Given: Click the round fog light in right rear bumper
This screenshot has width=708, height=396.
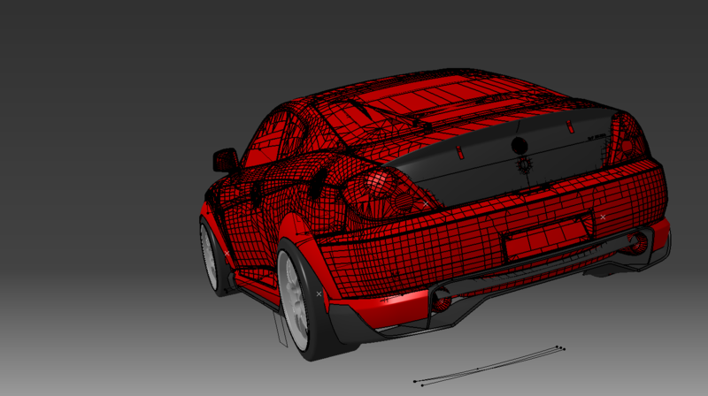Looking at the screenshot, I should (635, 241).
